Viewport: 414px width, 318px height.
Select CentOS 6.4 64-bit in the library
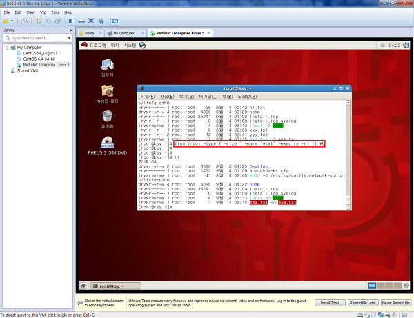click(39, 59)
